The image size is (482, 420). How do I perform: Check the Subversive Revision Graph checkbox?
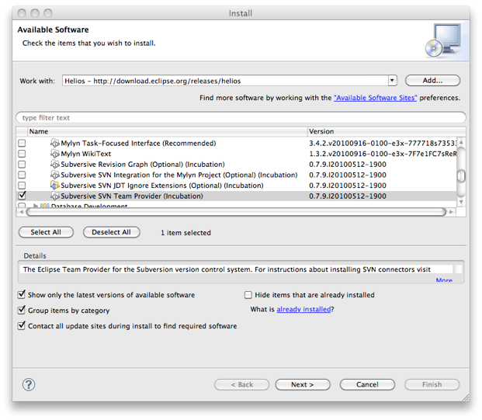tap(22, 164)
